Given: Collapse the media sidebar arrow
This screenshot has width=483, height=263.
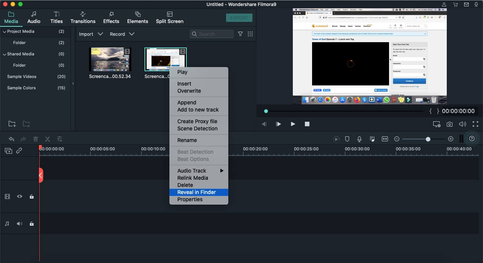Looking at the screenshot, I should click(73, 83).
